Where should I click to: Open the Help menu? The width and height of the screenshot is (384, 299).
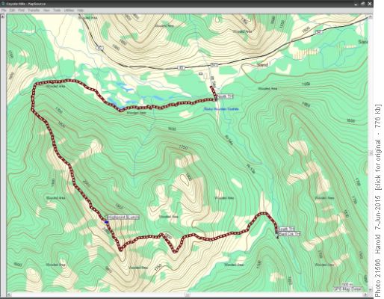coord(80,10)
